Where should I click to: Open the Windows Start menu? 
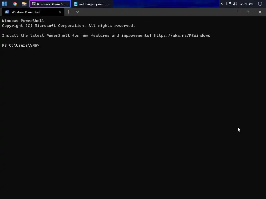[5, 4]
